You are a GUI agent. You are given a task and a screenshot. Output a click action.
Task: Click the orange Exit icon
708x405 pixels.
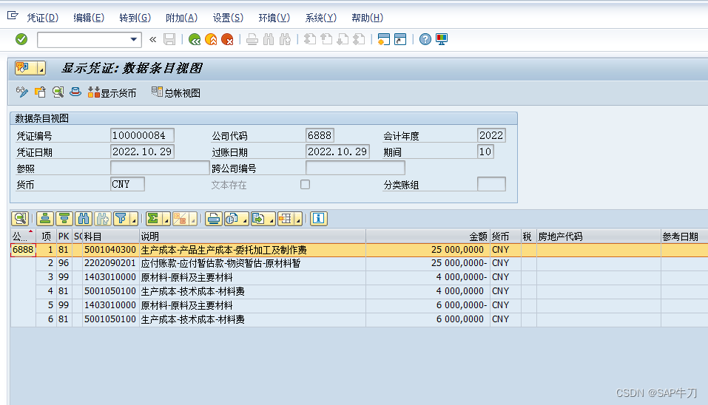point(211,39)
